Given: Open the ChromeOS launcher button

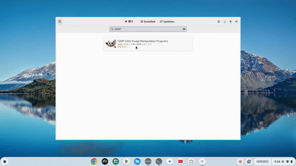Looking at the screenshot, I should tap(5, 161).
